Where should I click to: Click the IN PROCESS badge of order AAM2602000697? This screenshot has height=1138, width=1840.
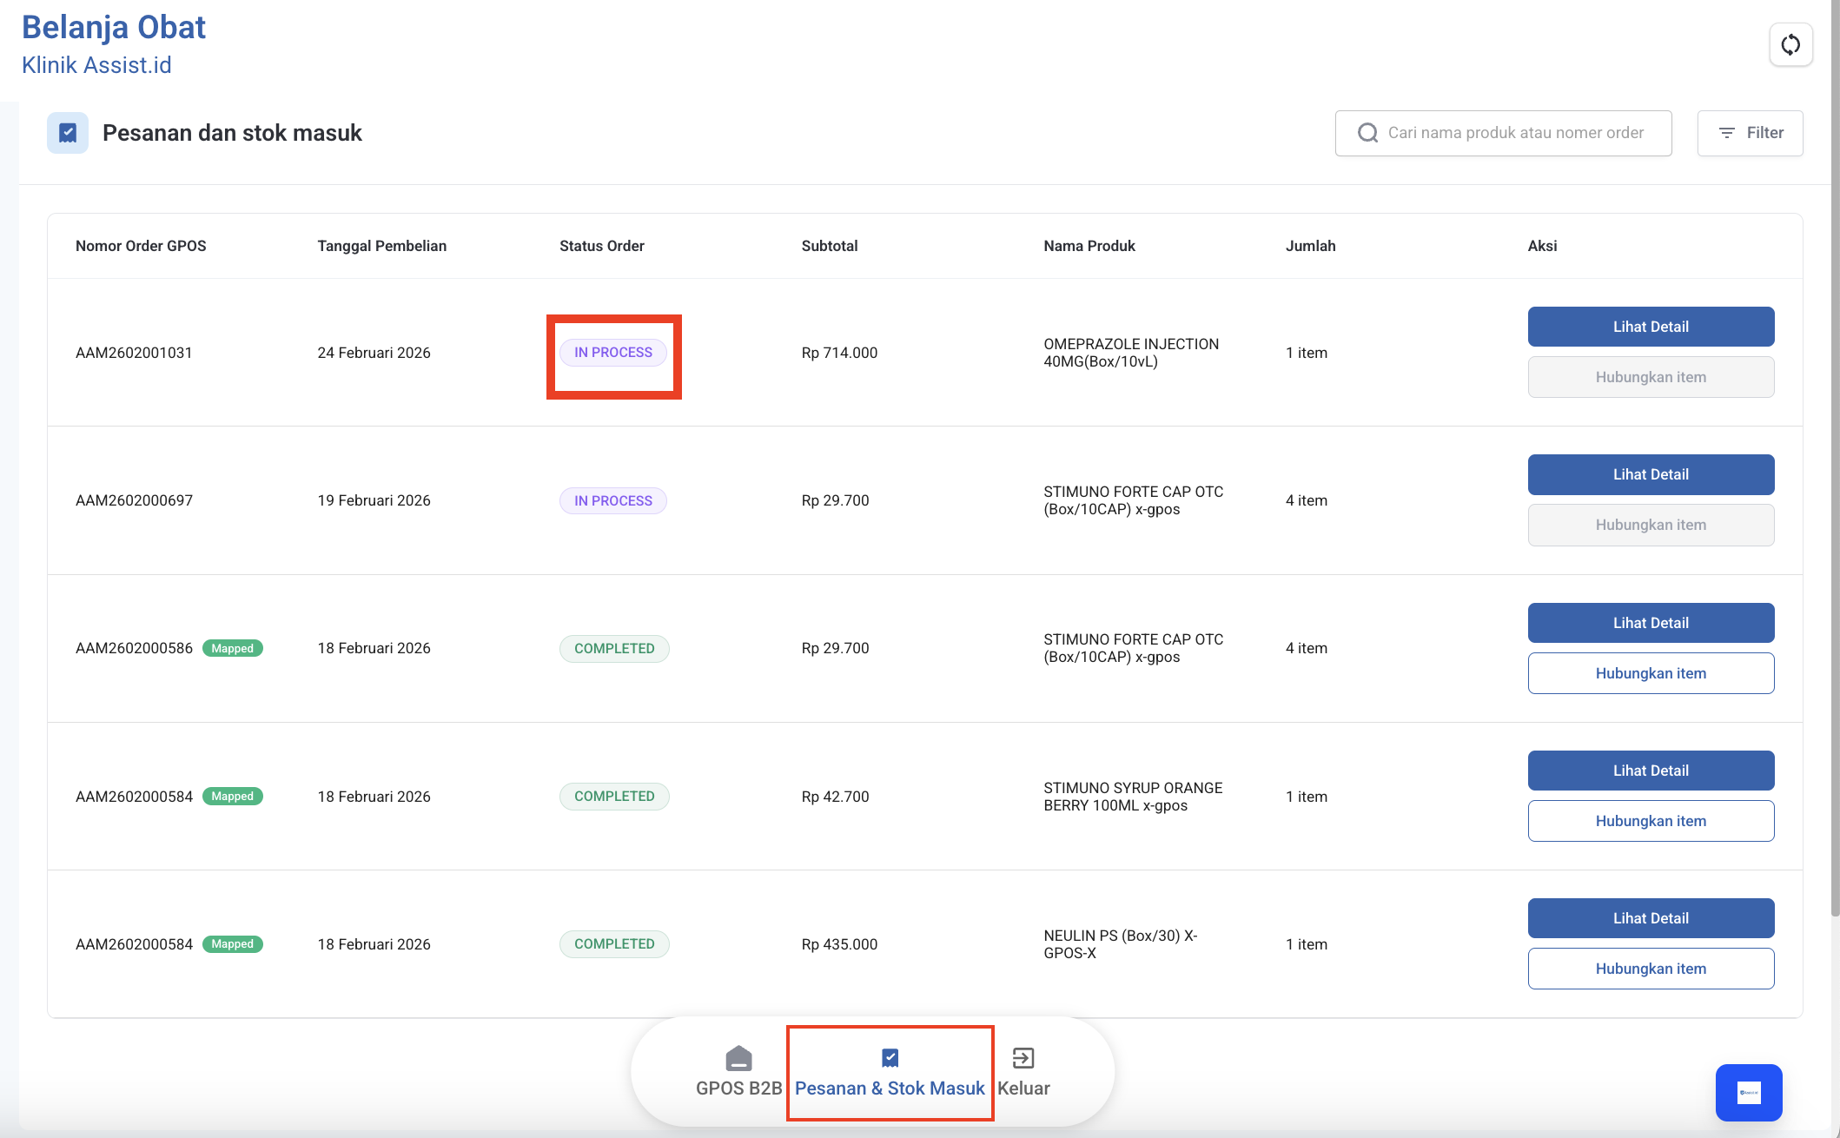pos(612,500)
